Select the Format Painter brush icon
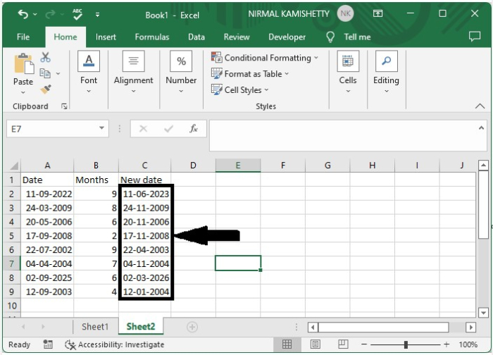The image size is (493, 355). pos(46,89)
